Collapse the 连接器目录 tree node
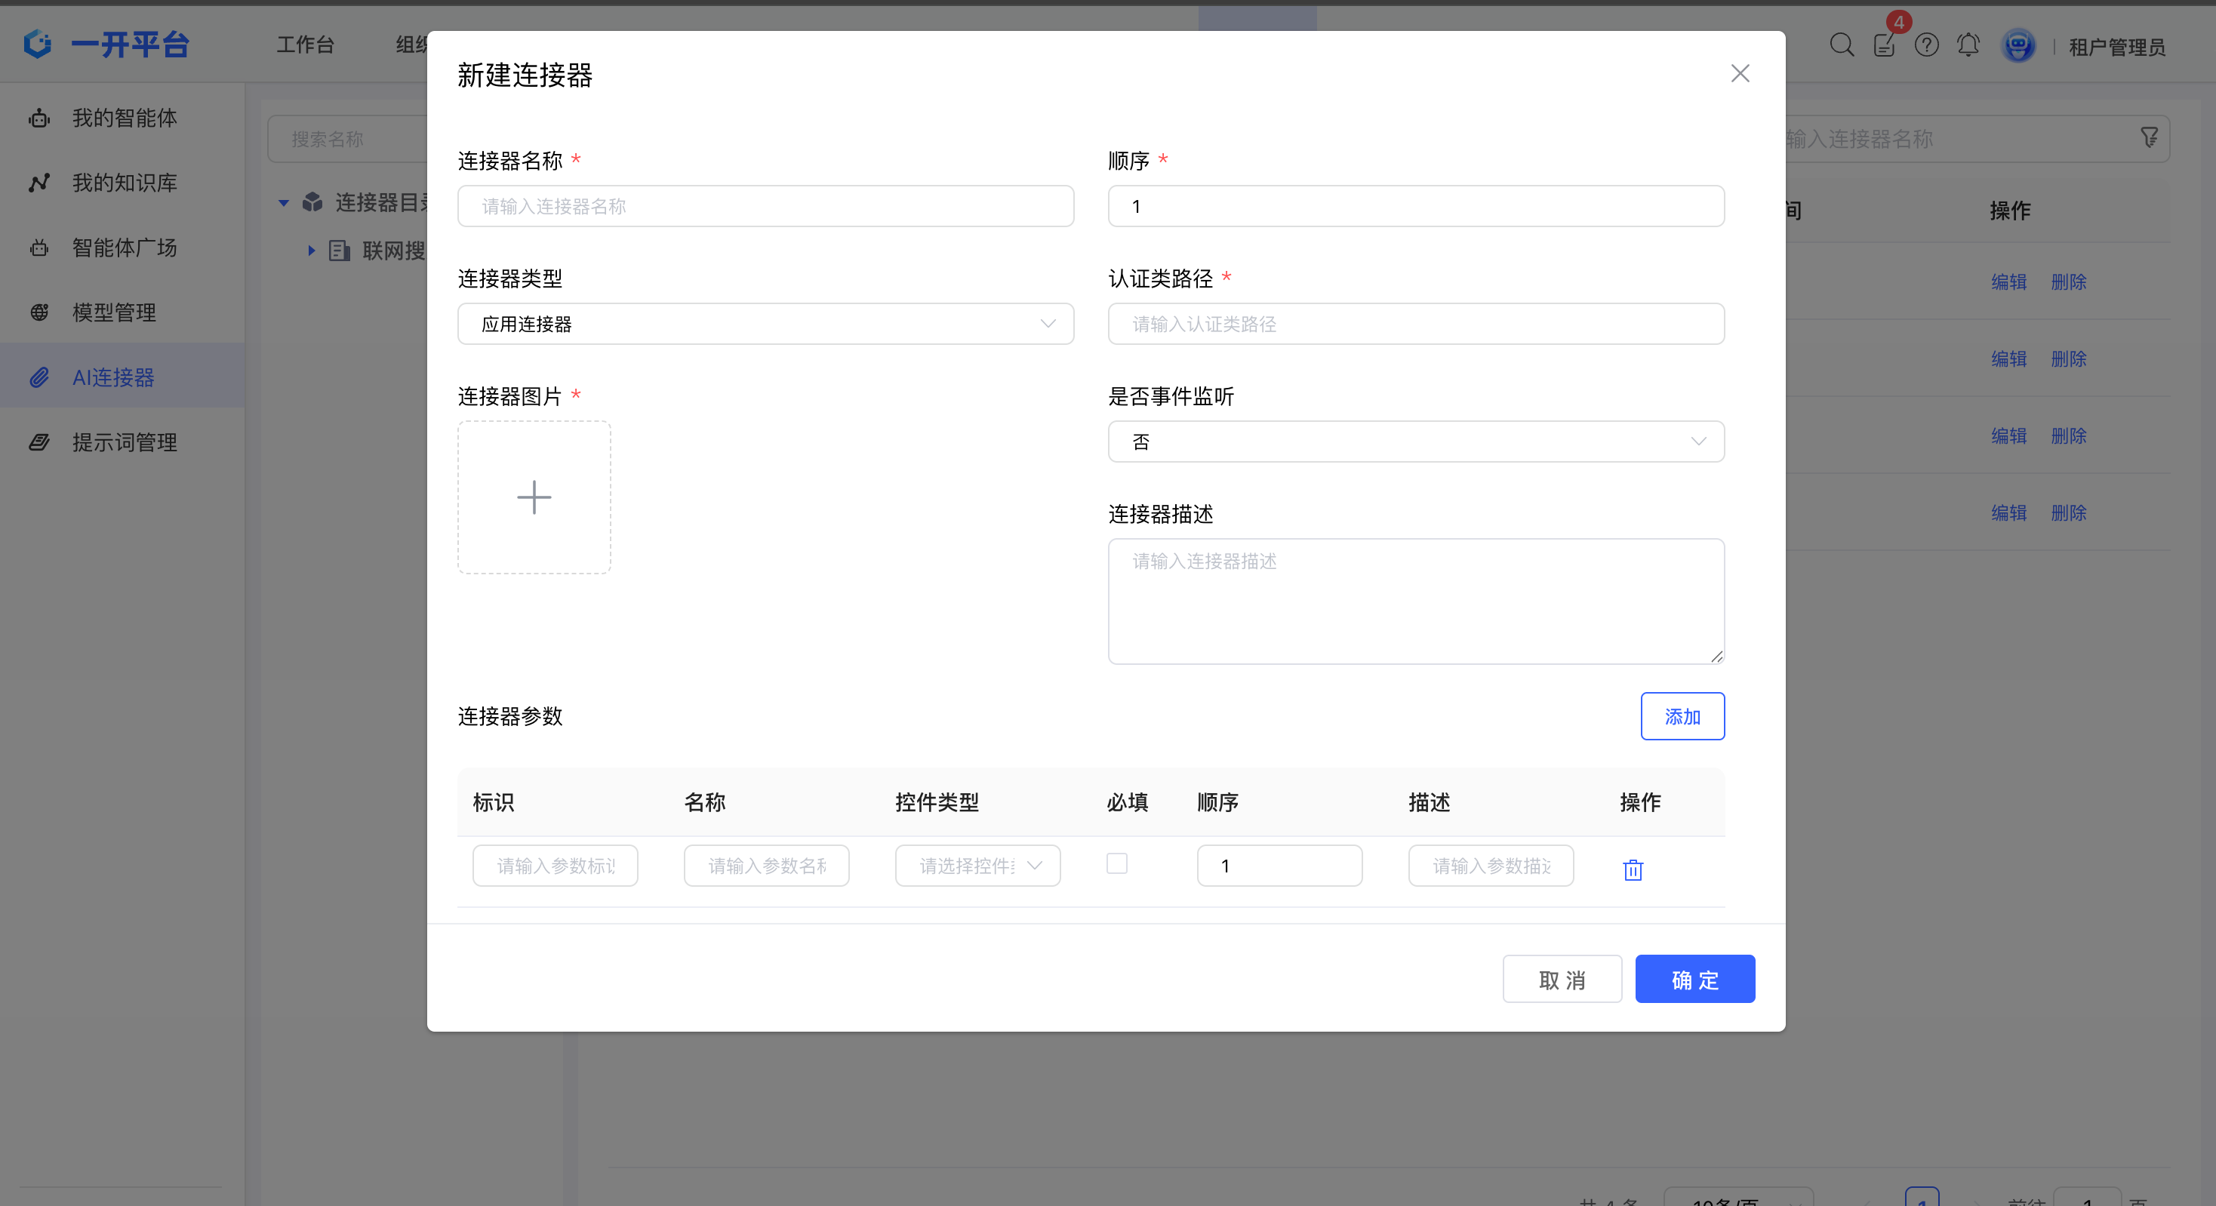The width and height of the screenshot is (2216, 1206). [x=284, y=203]
